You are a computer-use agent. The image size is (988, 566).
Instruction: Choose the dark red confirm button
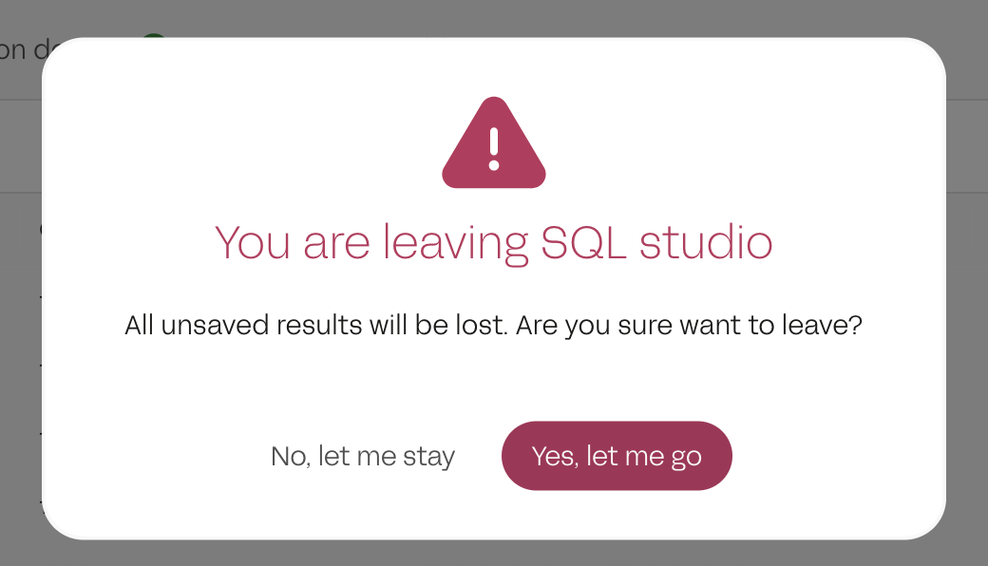617,456
